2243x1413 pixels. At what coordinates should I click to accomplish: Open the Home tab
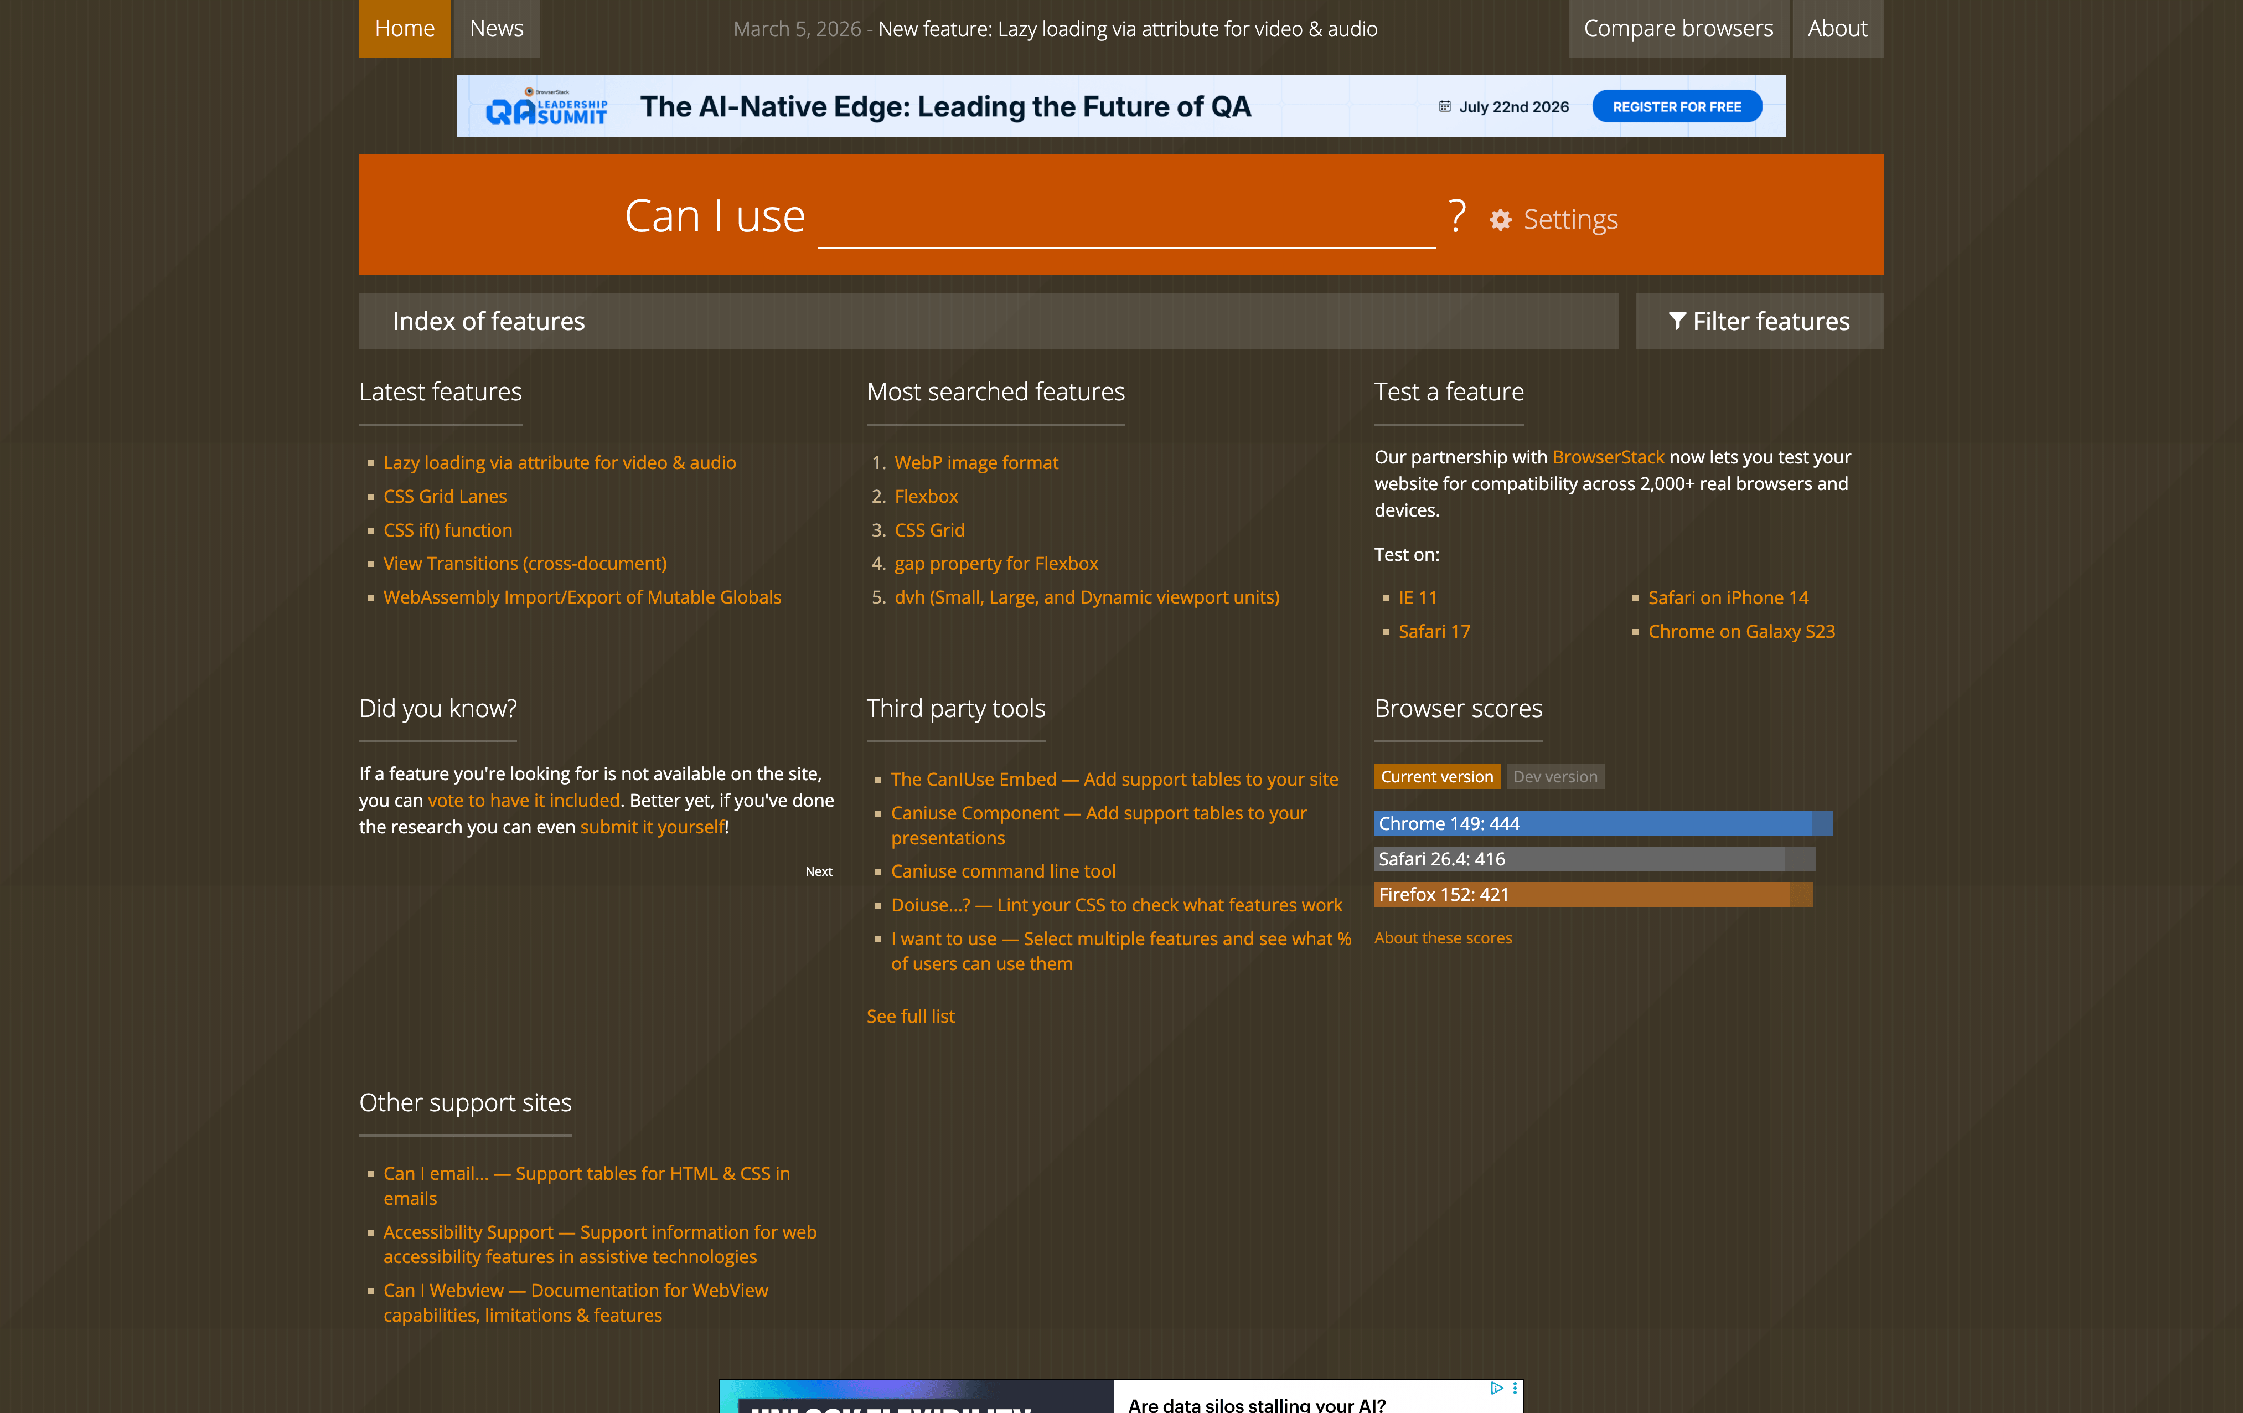[x=404, y=28]
